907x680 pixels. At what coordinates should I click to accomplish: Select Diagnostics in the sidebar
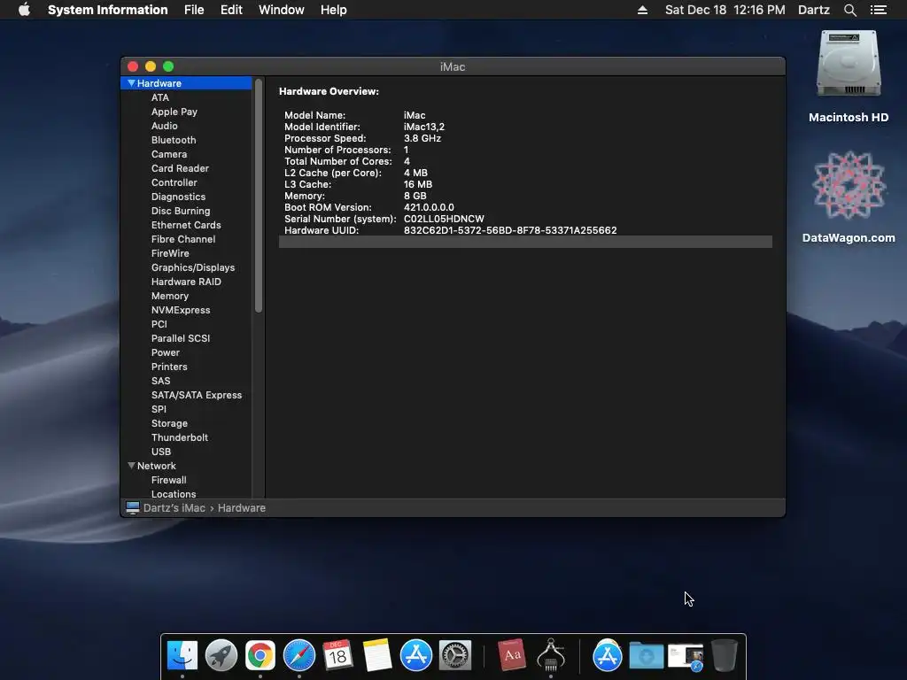178,197
